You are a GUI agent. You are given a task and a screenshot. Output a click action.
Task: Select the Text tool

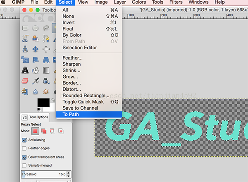[25, 70]
